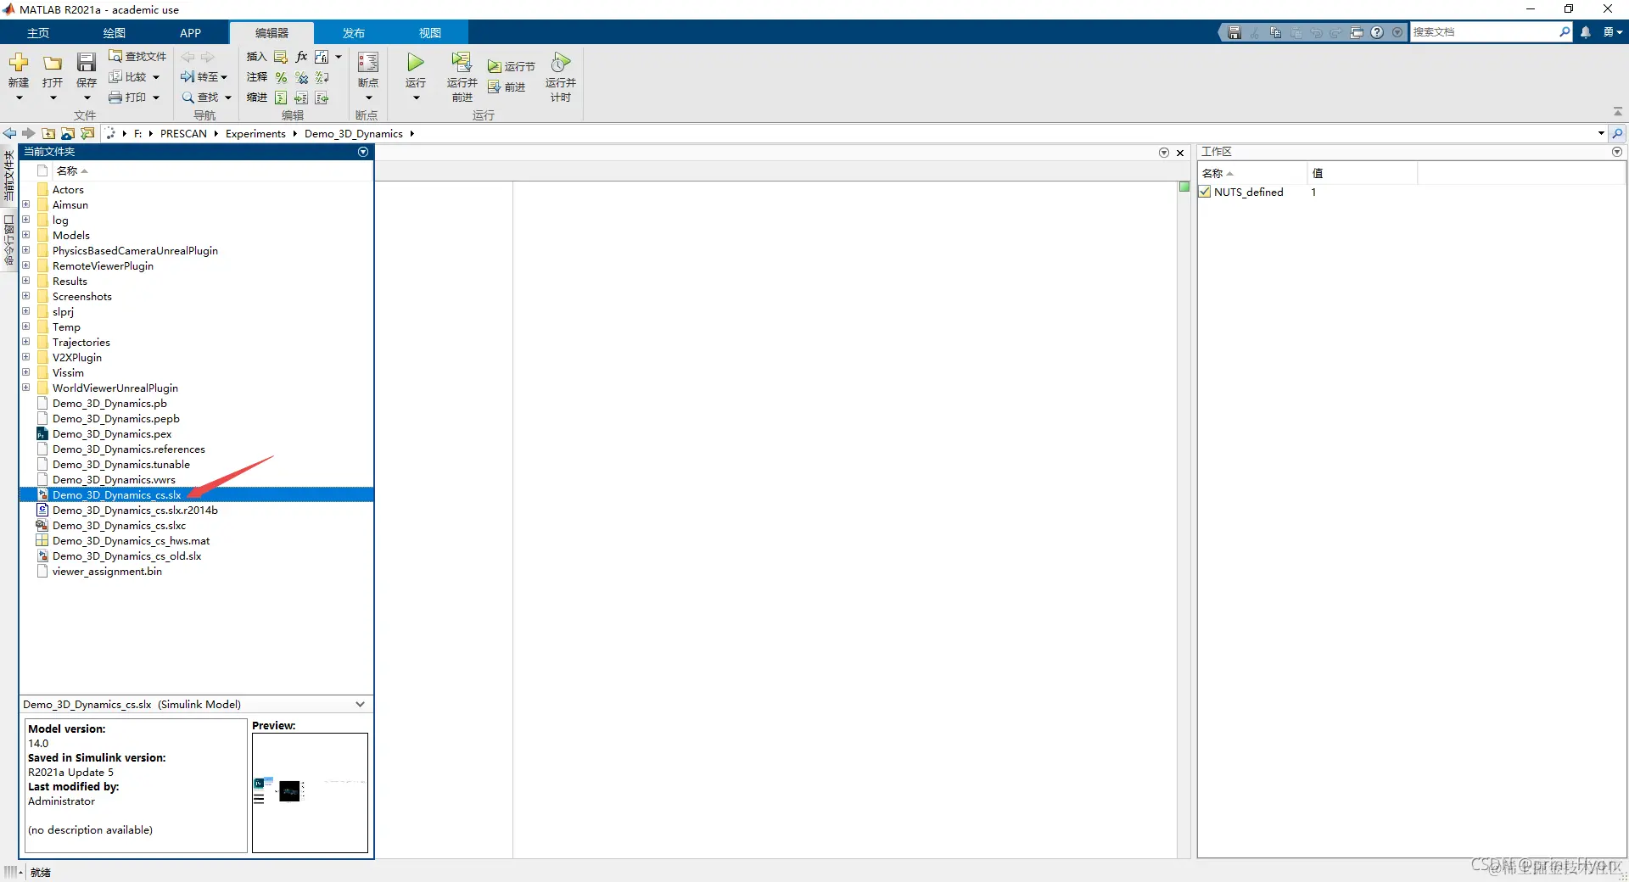
Task: Click the notifications bell icon
Action: (x=1586, y=32)
